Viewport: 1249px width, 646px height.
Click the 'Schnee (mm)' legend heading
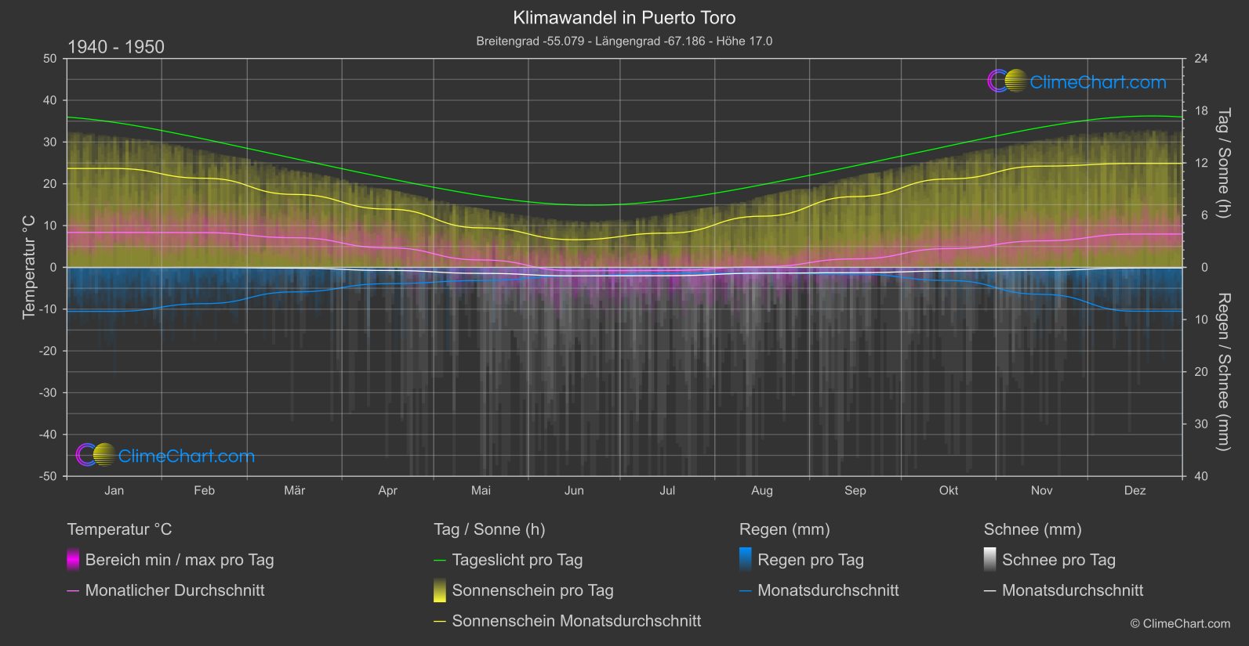pos(1033,529)
